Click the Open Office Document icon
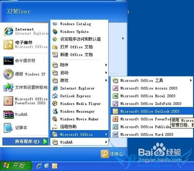The height and width of the screenshot is (171, 194). 55,47
